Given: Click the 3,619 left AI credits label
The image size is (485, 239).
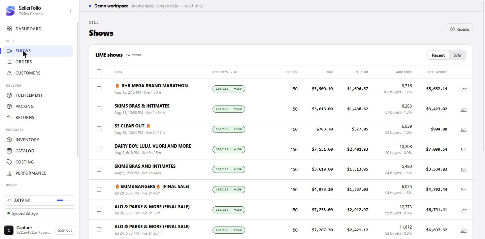Looking at the screenshot, I should pos(22,200).
